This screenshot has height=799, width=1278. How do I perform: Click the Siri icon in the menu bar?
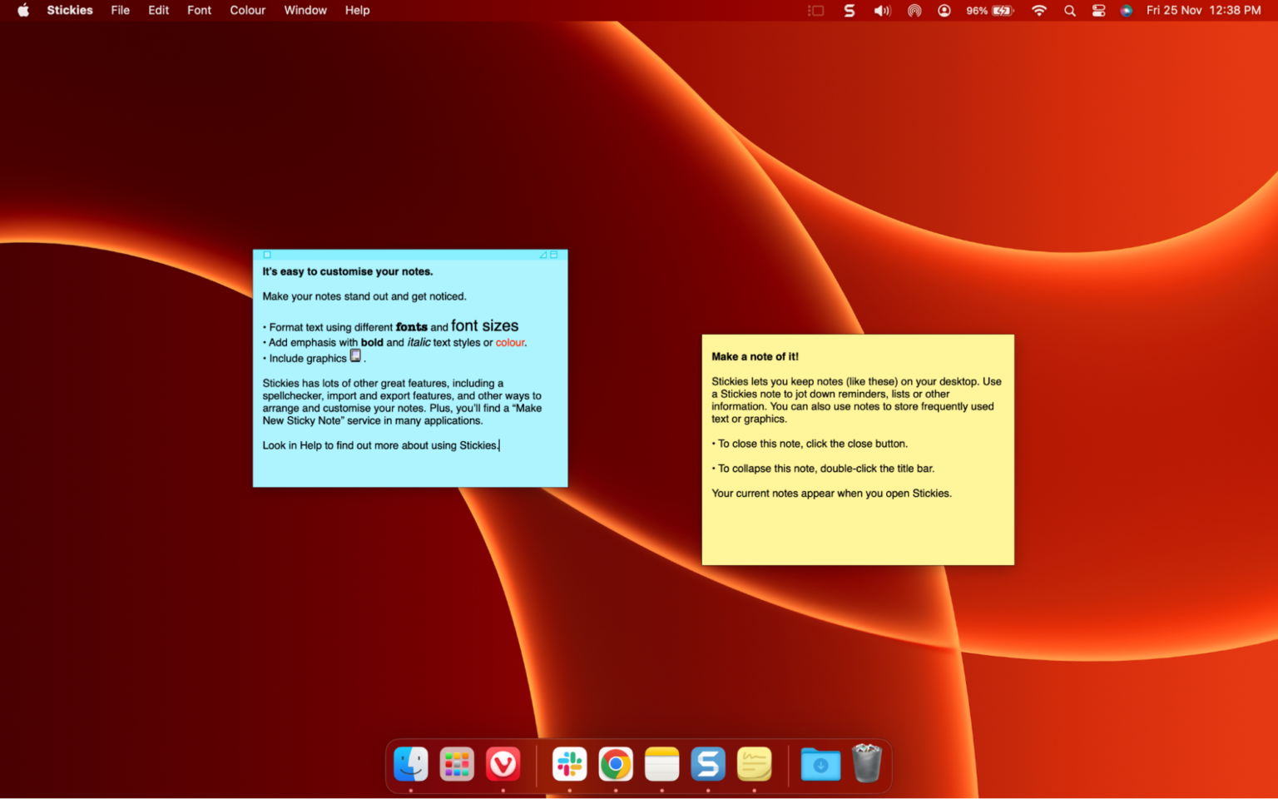coord(1126,11)
